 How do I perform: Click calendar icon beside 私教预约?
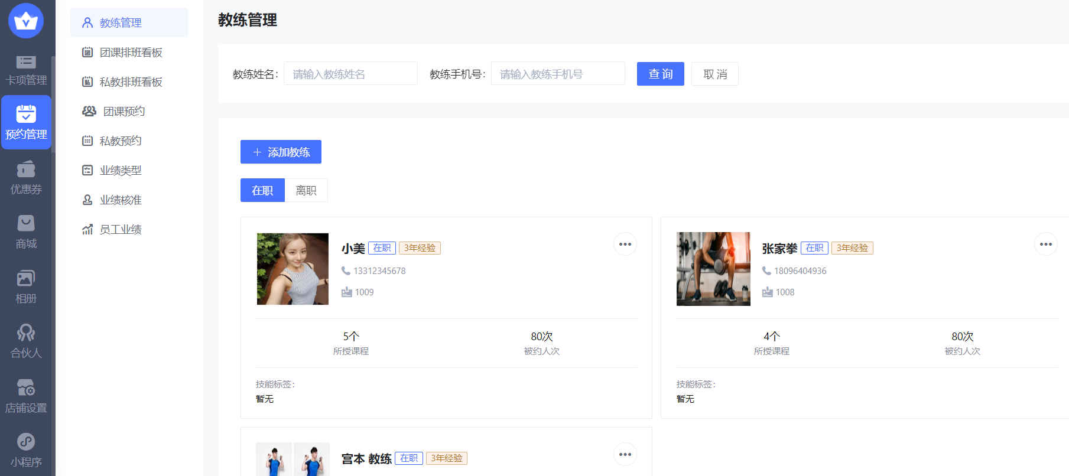tap(87, 141)
